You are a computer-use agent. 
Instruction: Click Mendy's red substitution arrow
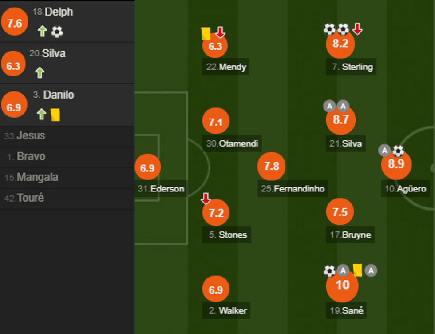(x=221, y=32)
